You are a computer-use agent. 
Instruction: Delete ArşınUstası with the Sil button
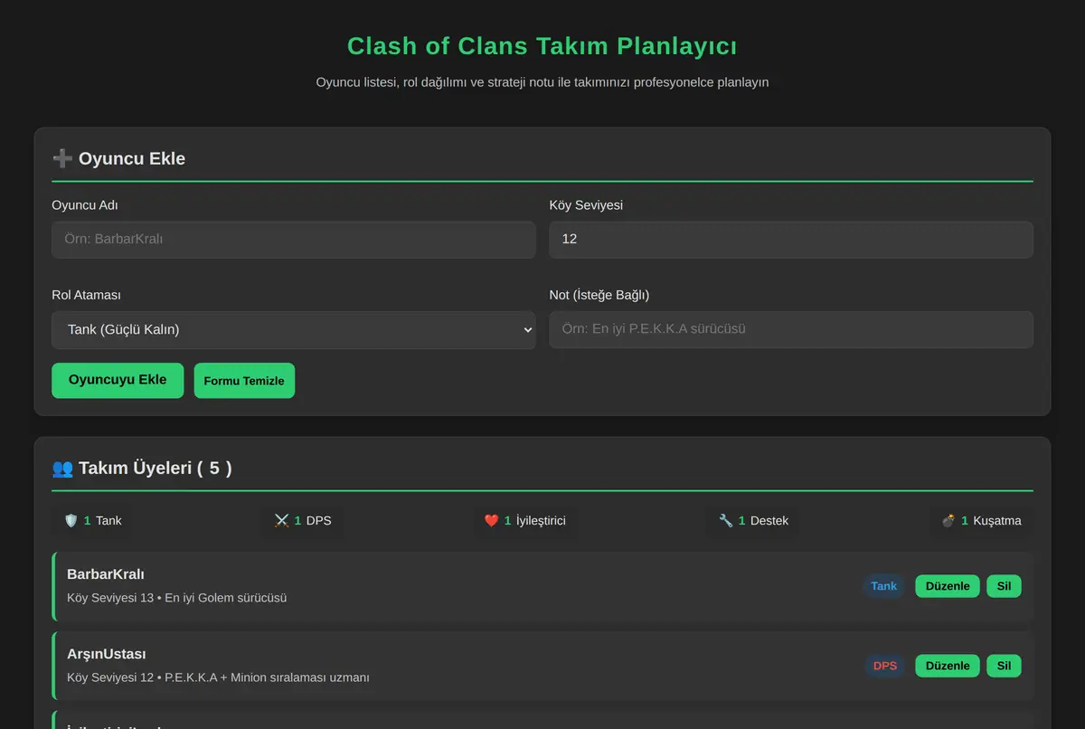coord(1004,666)
